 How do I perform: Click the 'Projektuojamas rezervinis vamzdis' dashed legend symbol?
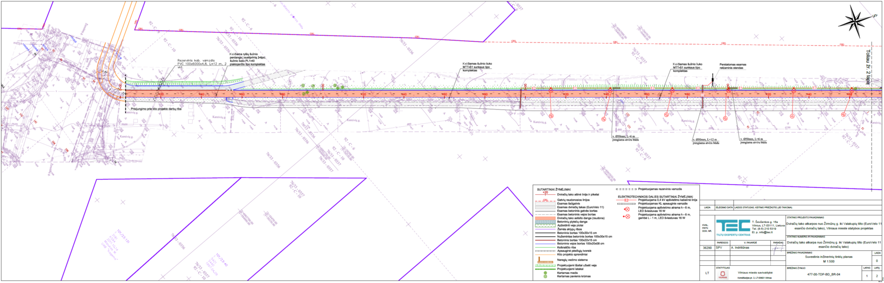(x=627, y=190)
